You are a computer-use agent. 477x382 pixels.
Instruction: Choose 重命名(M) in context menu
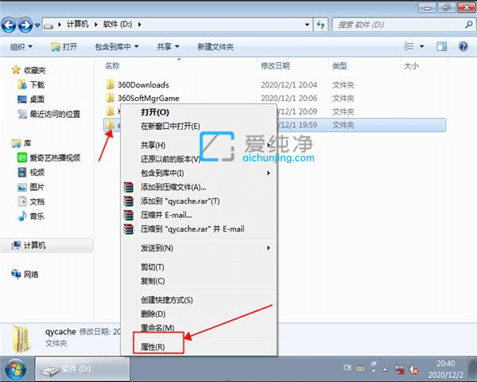[x=200, y=328]
